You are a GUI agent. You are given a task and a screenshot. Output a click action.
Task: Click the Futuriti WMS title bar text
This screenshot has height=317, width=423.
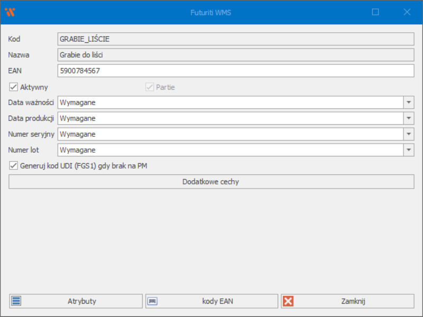(x=211, y=12)
